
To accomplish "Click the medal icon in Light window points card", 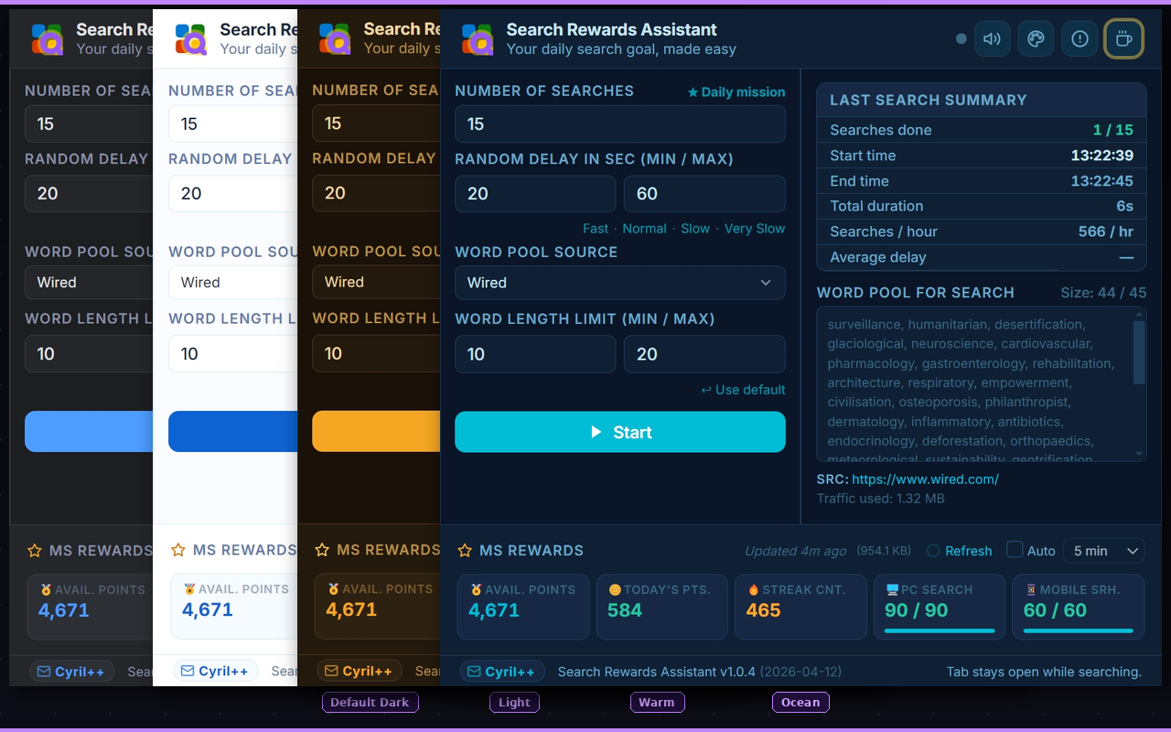I will point(189,590).
